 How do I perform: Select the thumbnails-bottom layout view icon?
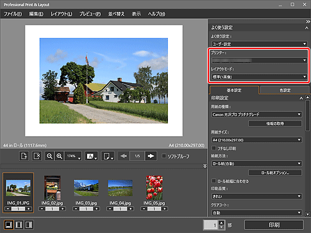[x=9, y=225]
